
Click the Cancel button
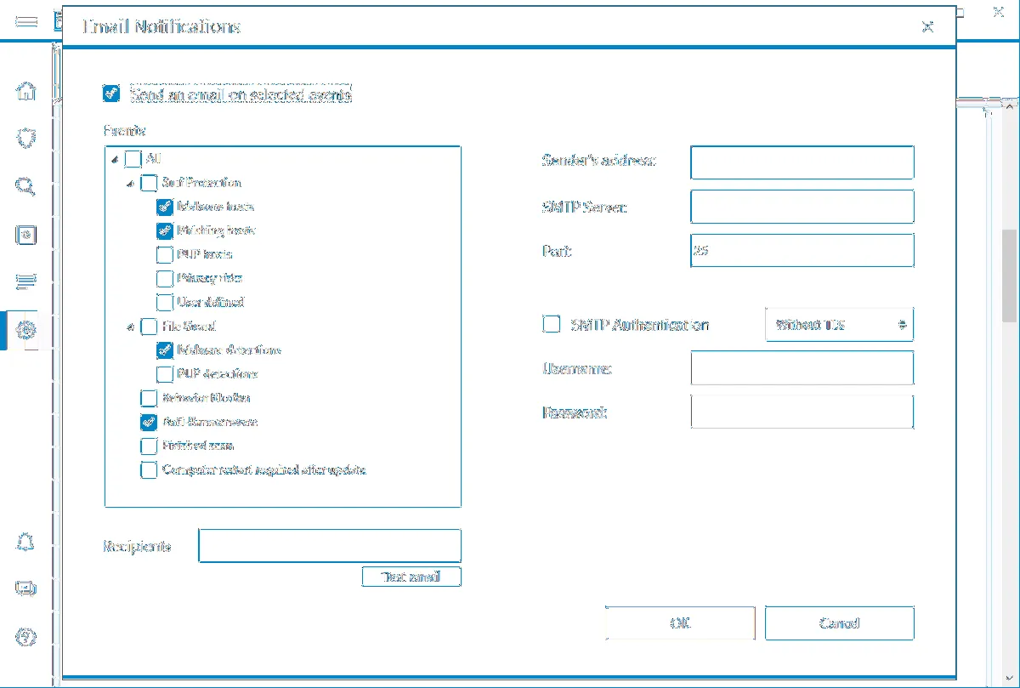840,623
